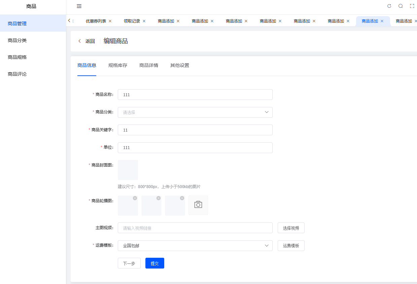This screenshot has height=284, width=417.
Task: Close the 优惠券列表 tab
Action: coord(110,21)
